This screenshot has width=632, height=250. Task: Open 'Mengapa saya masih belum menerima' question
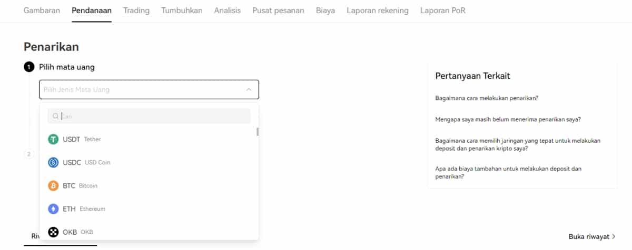508,119
